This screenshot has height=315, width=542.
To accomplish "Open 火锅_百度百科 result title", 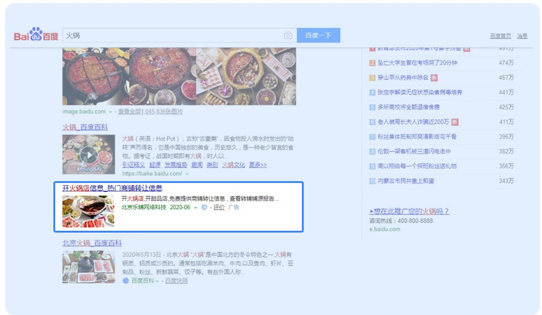I will [85, 127].
